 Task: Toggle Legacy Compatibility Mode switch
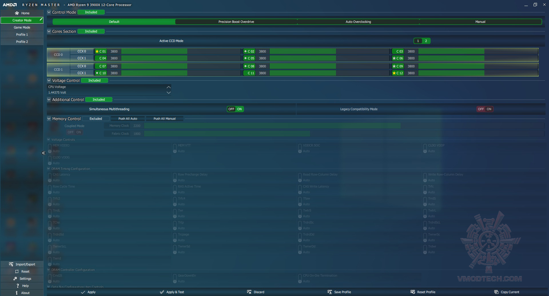[x=485, y=109]
